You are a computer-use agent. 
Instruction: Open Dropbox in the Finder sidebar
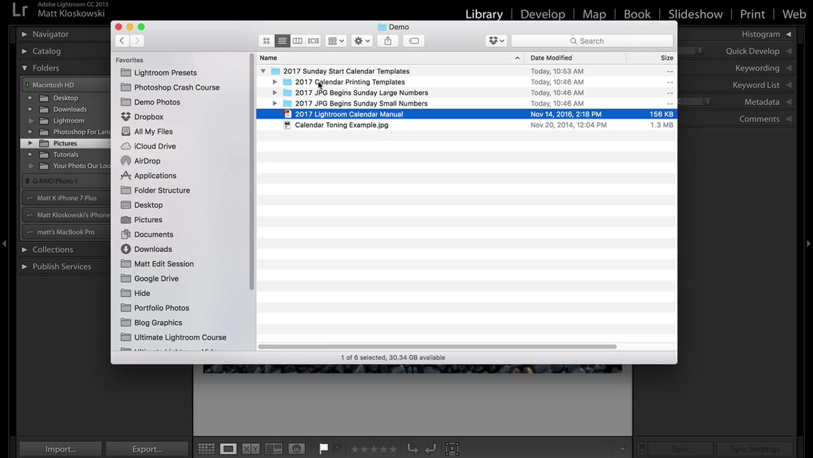(148, 117)
